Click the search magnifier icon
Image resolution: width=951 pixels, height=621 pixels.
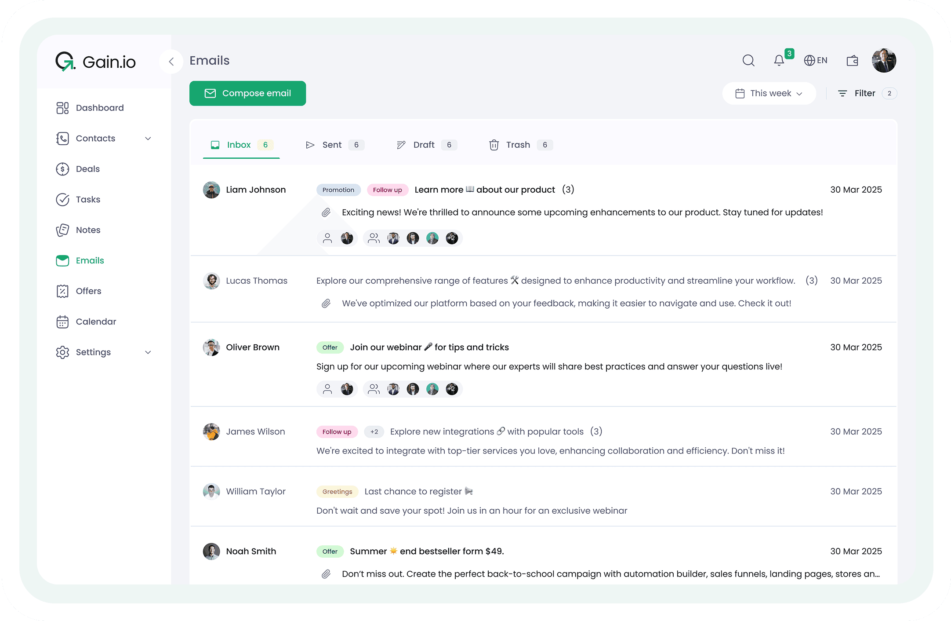click(x=748, y=60)
